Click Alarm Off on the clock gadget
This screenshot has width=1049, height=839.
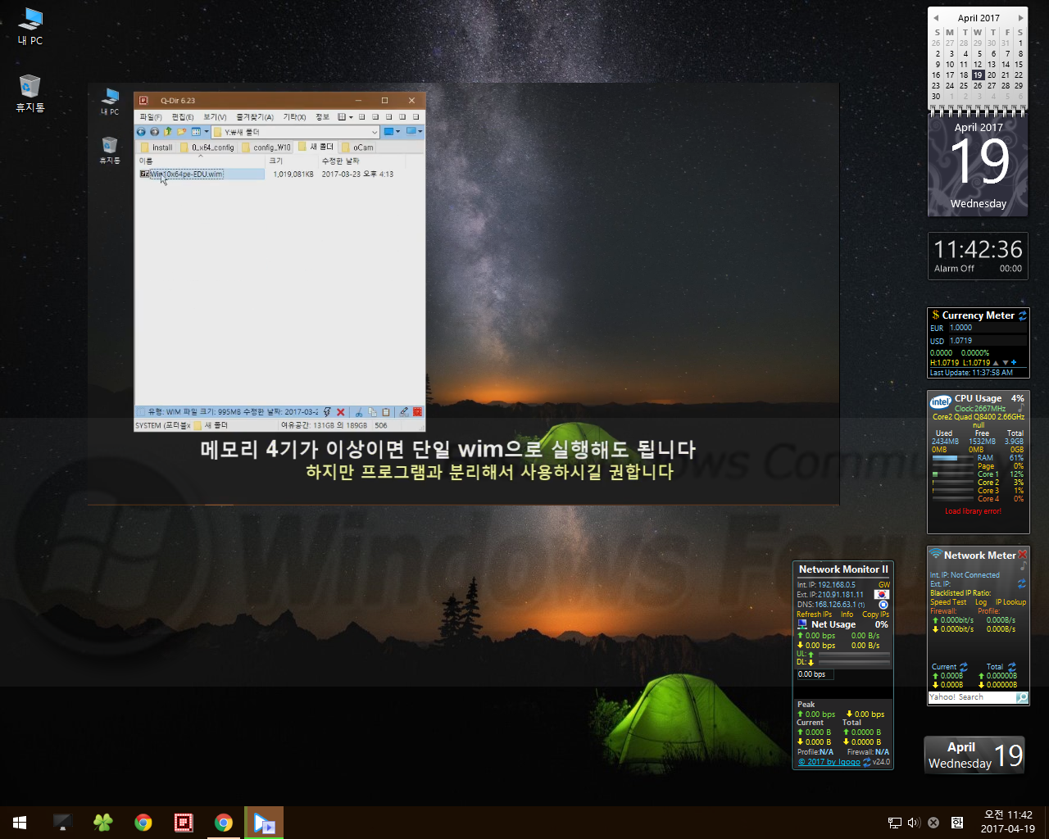954,268
